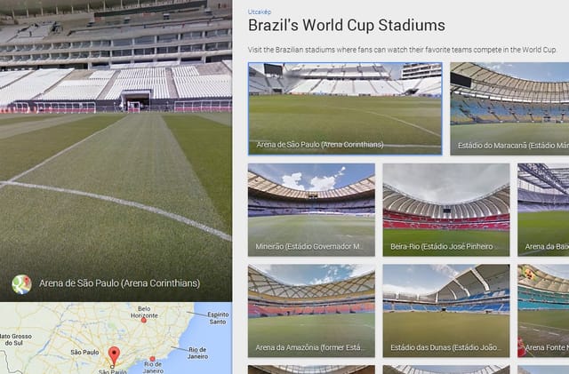View the Mineirão stadium thumbnail
569x374 pixels.
311,210
